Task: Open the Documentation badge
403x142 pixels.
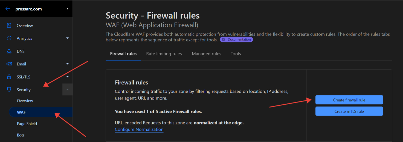Action: tap(236, 39)
